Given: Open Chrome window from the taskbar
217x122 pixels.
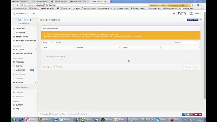Looking at the screenshot, I should [45, 120].
